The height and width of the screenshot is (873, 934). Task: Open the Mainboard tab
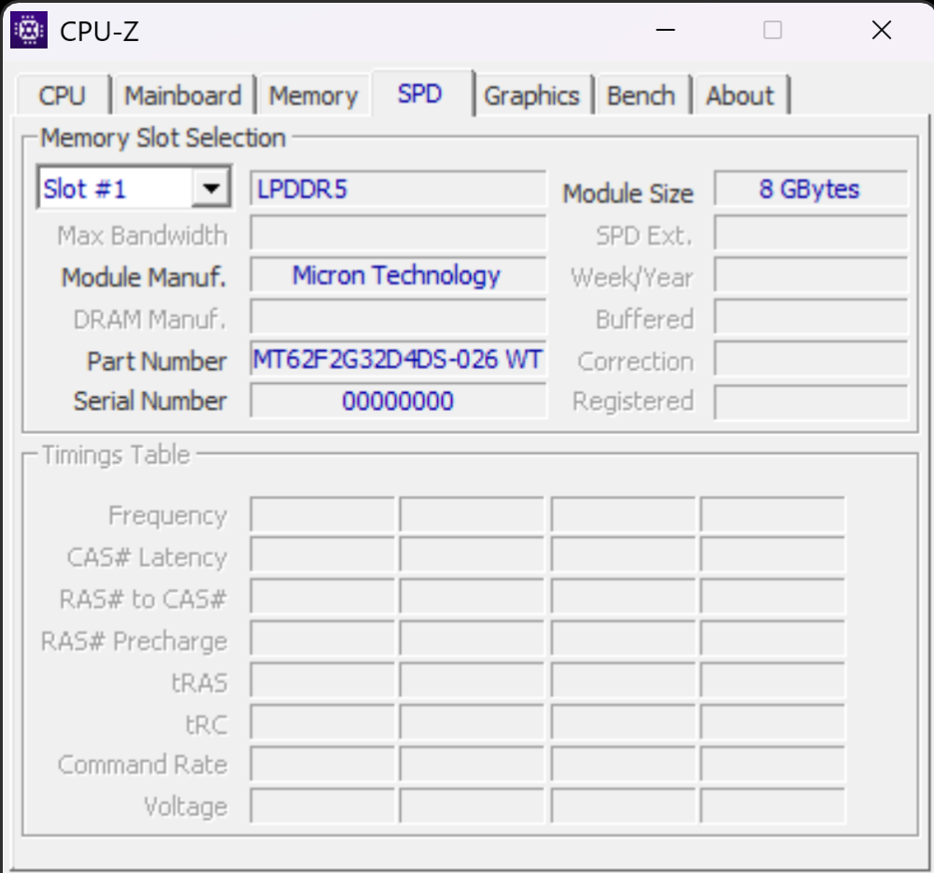[183, 95]
